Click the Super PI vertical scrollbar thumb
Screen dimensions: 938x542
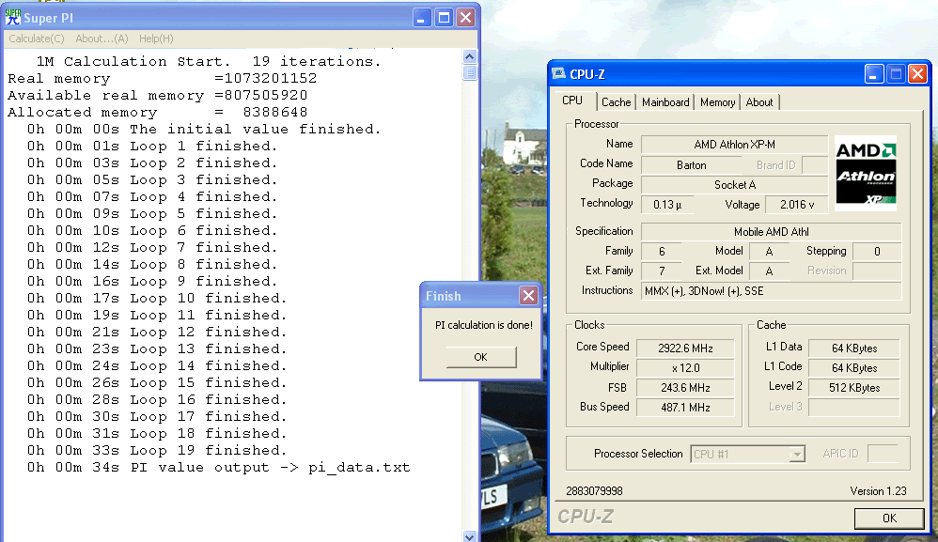click(470, 73)
